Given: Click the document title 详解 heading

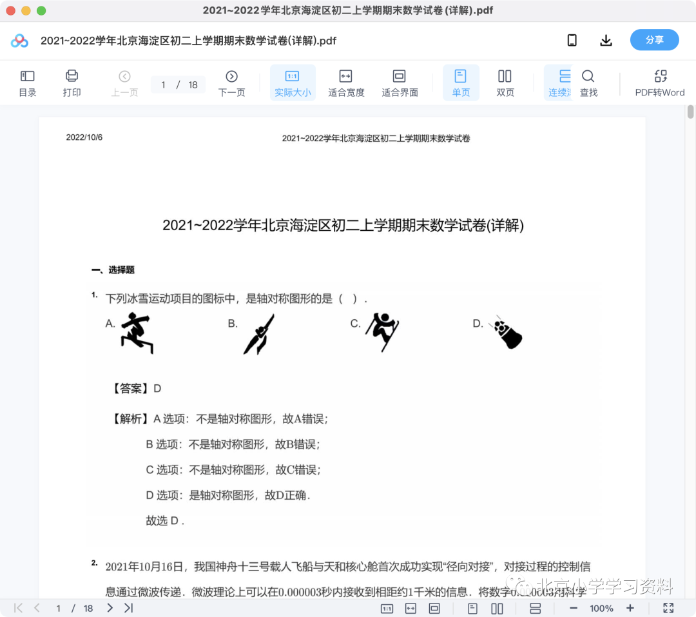Looking at the screenshot, I should 343,225.
